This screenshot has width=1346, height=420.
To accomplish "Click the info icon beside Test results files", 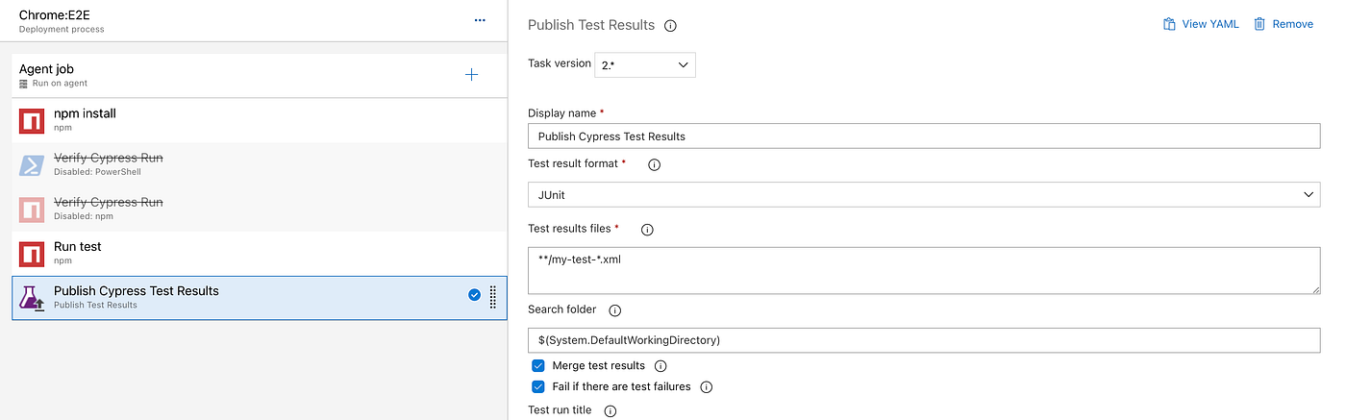I will coord(647,230).
